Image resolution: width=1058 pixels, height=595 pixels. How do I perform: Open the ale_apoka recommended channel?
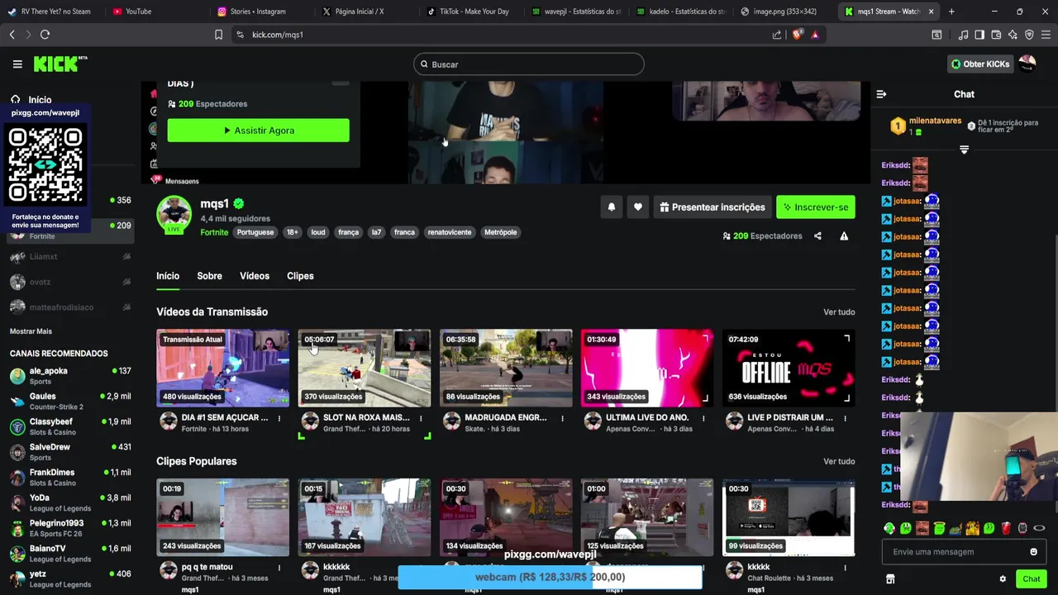click(70, 376)
